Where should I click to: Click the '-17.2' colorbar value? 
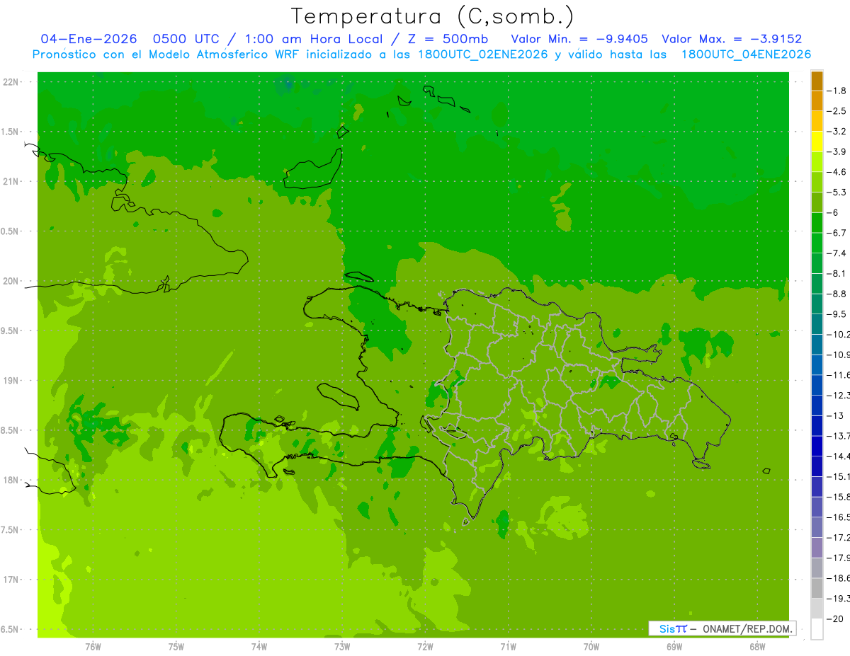pyautogui.click(x=839, y=538)
